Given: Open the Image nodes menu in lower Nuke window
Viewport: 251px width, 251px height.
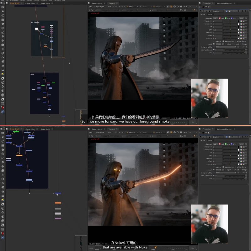Looking at the screenshot, I should pos(3,133).
